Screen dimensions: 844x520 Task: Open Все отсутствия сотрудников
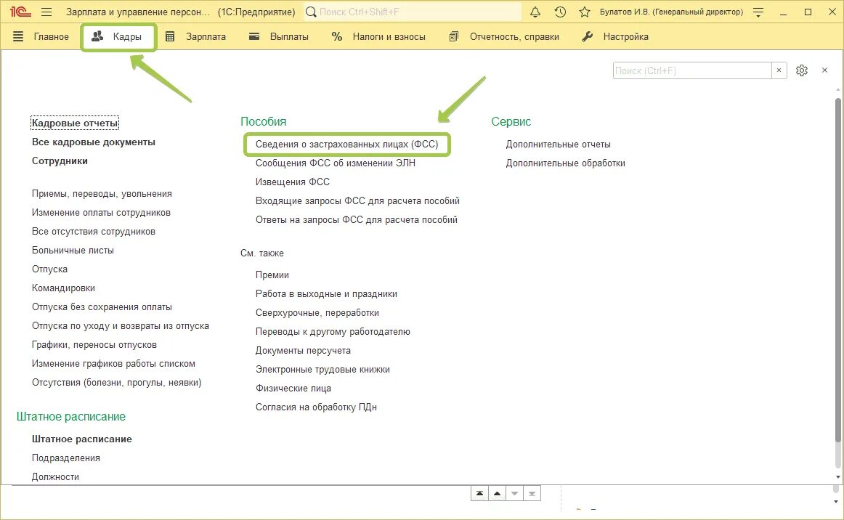click(x=94, y=232)
